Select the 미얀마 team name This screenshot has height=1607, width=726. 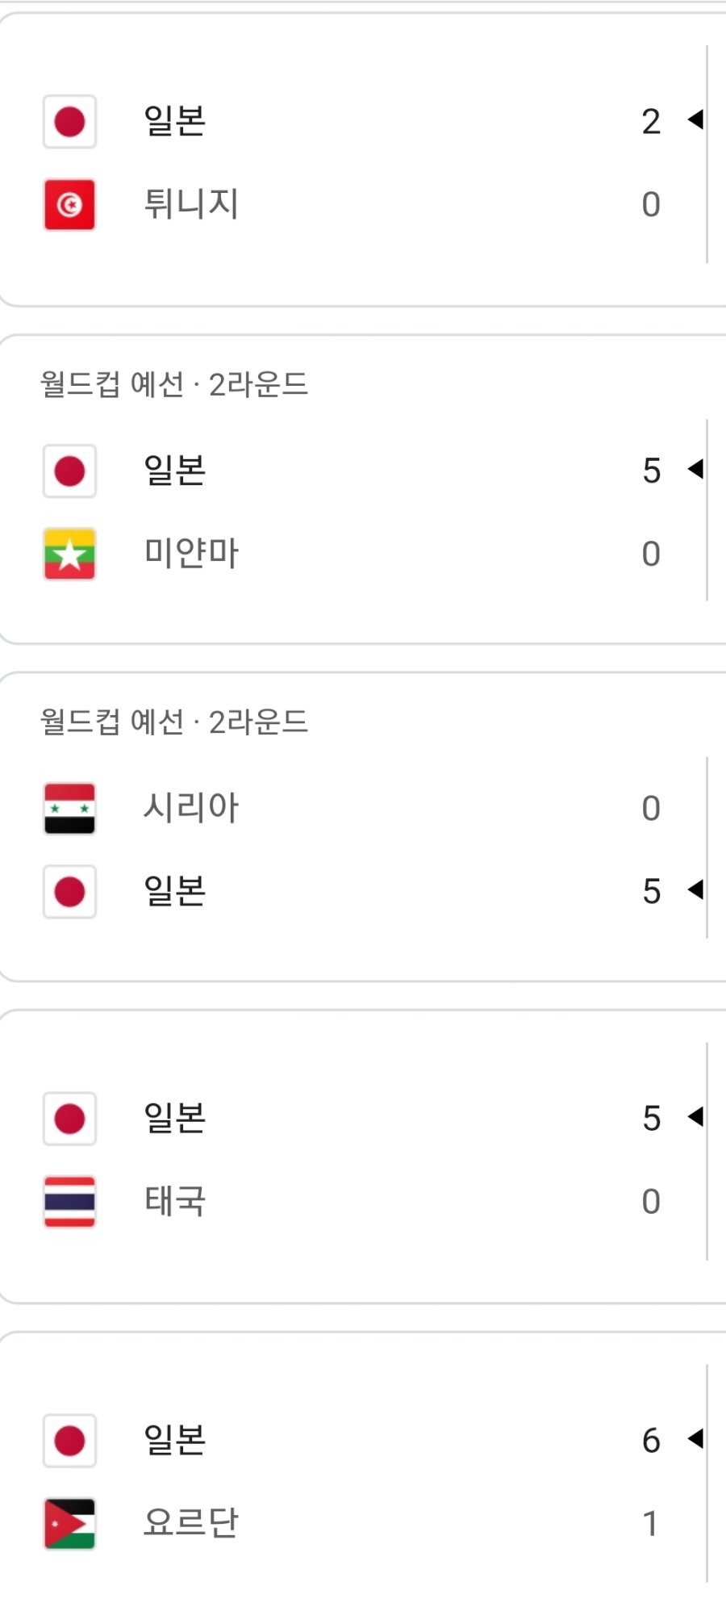click(191, 554)
